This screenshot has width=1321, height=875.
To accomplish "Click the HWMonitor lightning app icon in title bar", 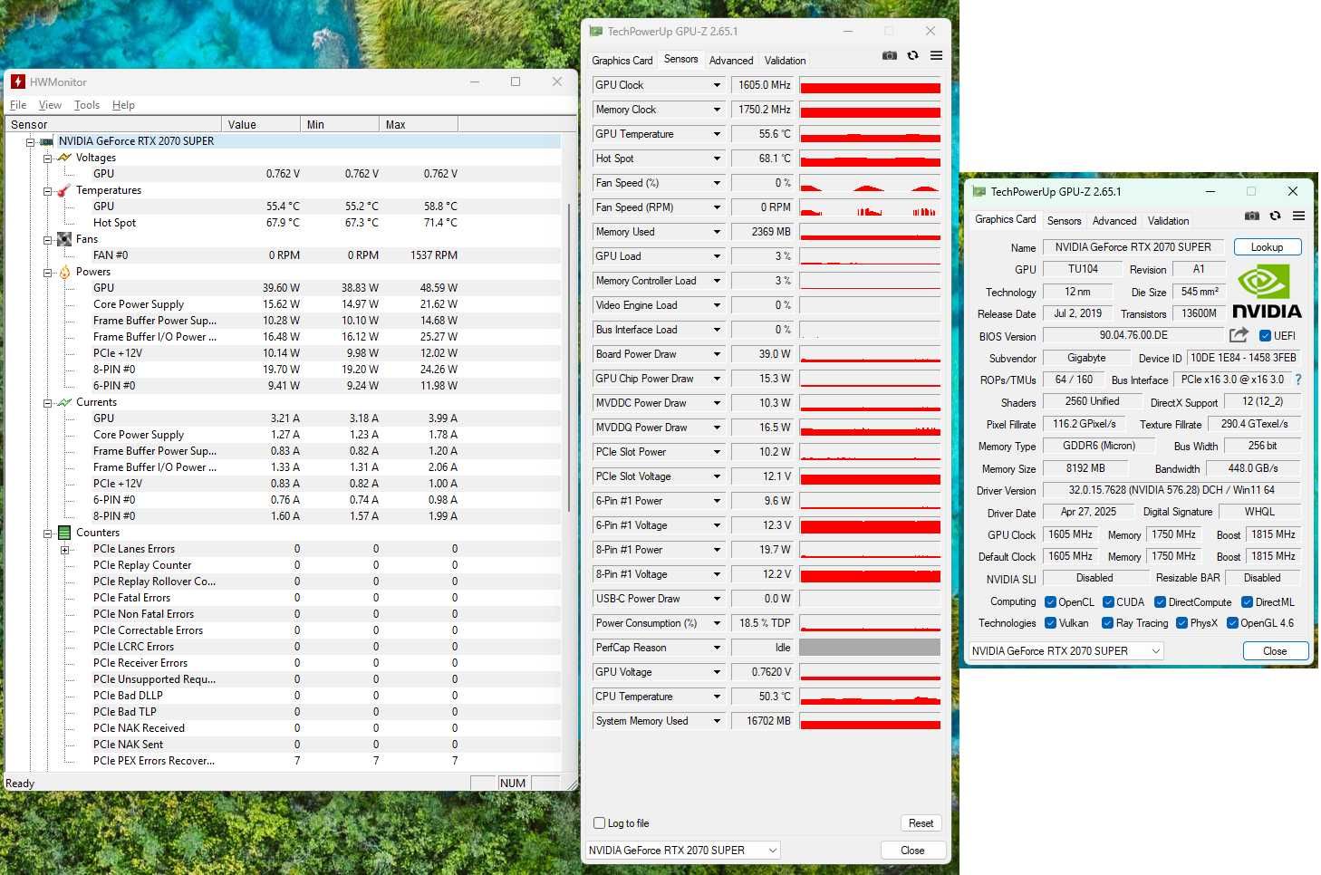I will [x=18, y=82].
